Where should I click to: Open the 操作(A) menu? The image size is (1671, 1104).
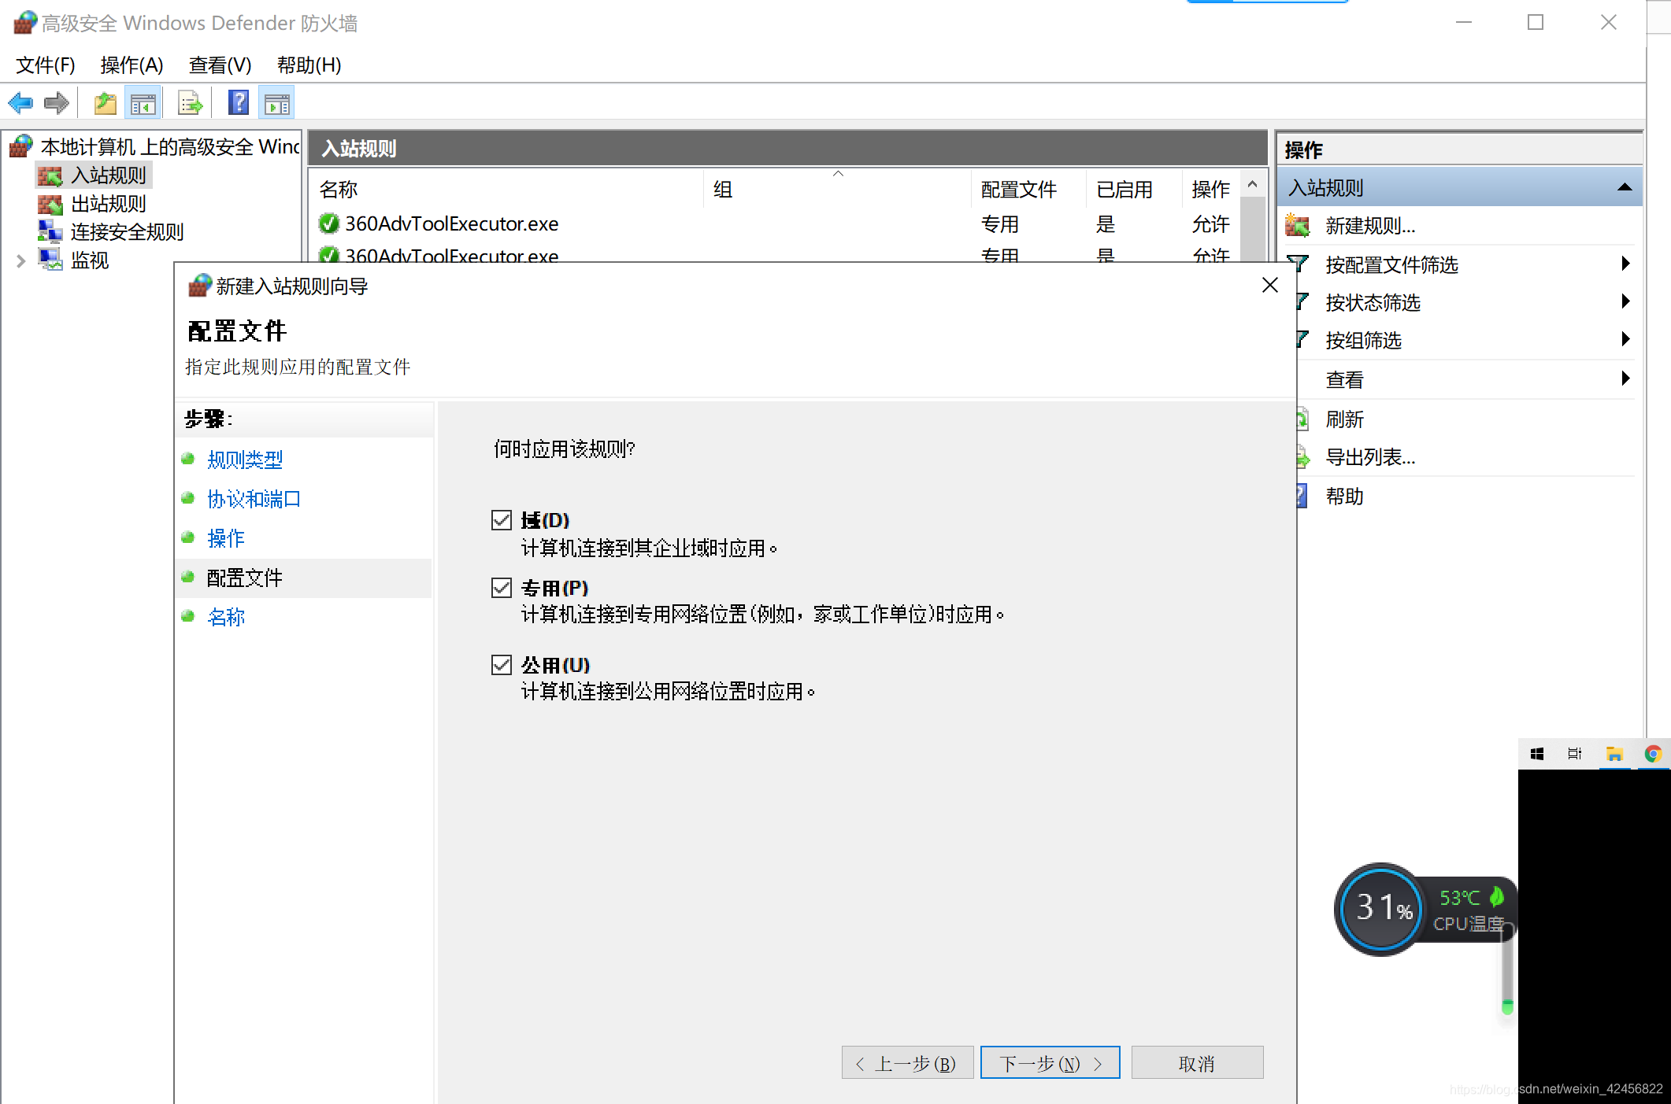tap(132, 65)
